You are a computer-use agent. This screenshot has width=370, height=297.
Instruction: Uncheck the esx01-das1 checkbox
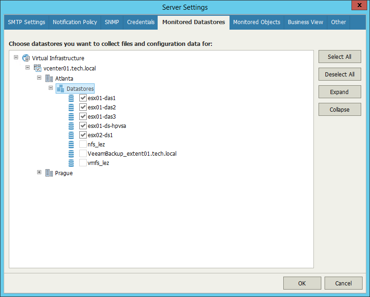(83, 98)
